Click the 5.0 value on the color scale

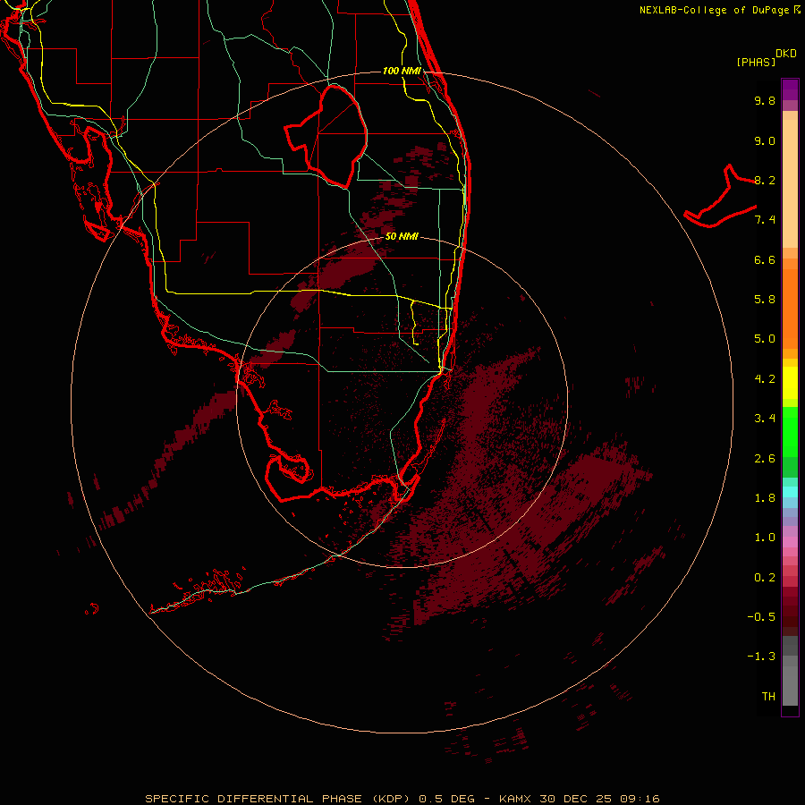coord(765,339)
